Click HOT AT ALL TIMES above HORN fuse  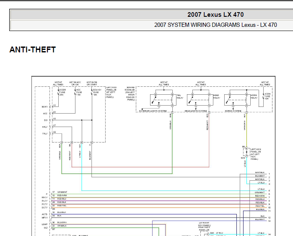pyautogui.click(x=265, y=83)
